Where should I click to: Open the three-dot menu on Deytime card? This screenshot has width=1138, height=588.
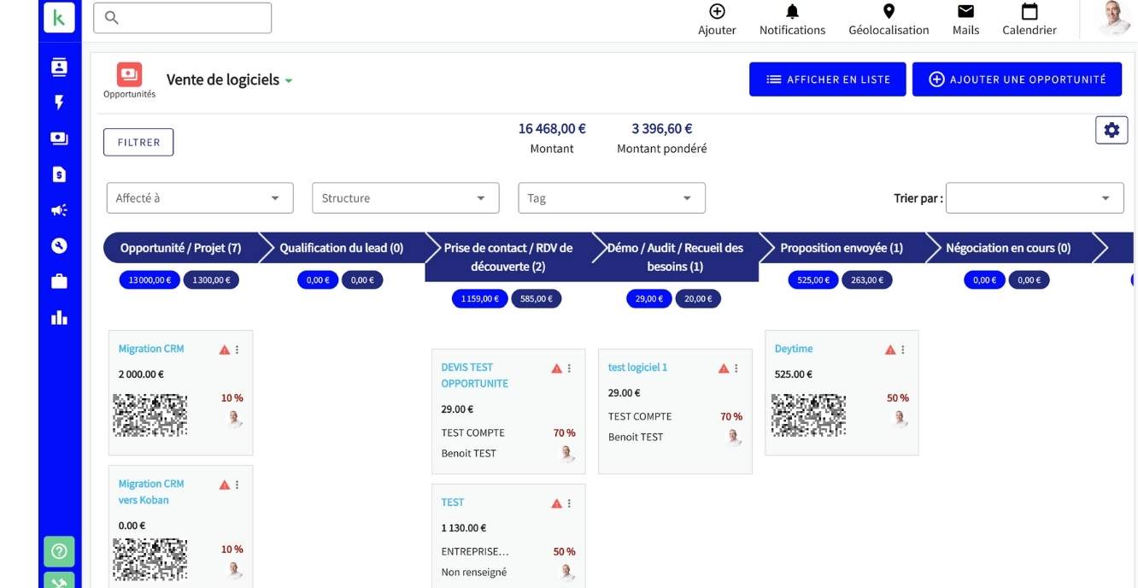(x=903, y=350)
